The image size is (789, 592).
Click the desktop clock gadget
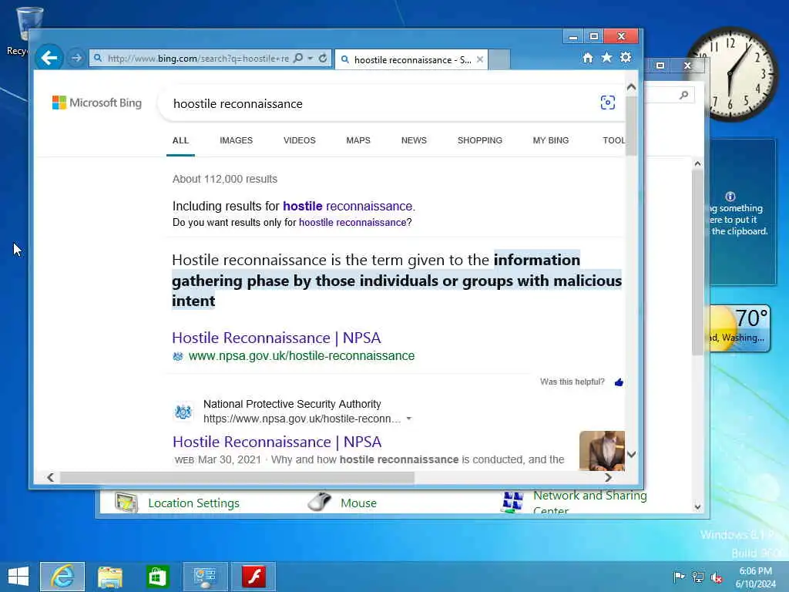click(x=732, y=74)
